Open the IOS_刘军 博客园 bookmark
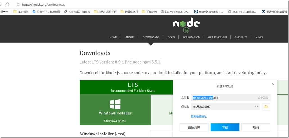The width and height of the screenshot is (289, 138). [x=77, y=12]
